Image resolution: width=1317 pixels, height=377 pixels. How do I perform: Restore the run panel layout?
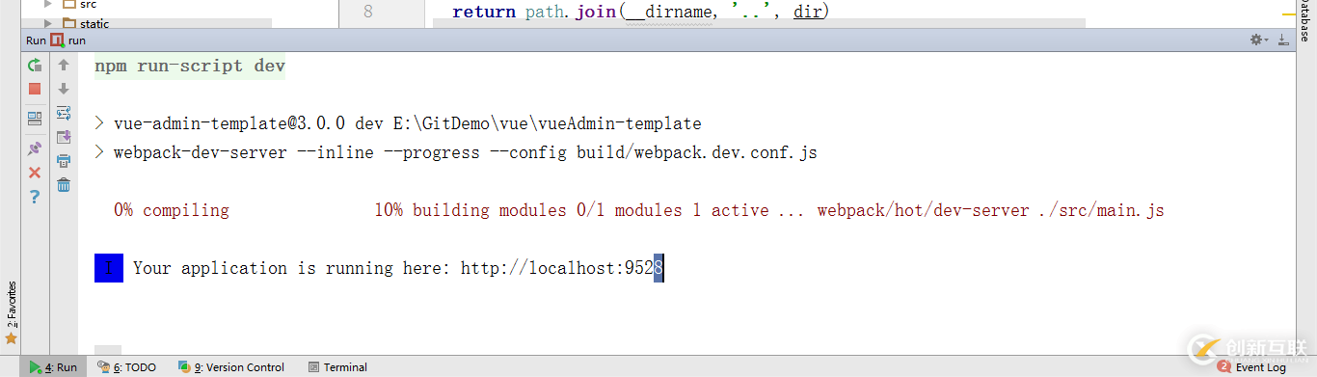[35, 119]
